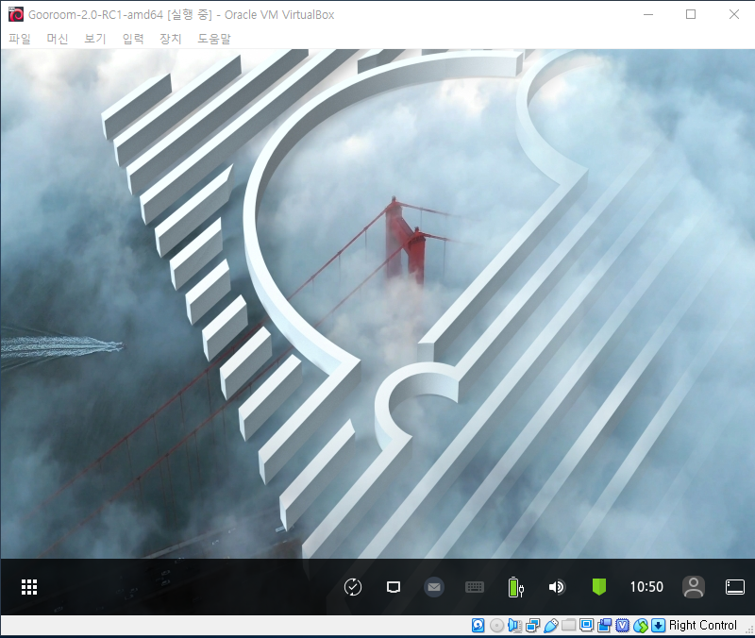Click the green security shield icon

pyautogui.click(x=599, y=587)
